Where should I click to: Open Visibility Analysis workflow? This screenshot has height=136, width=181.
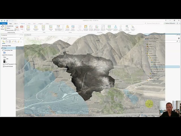[91, 28]
